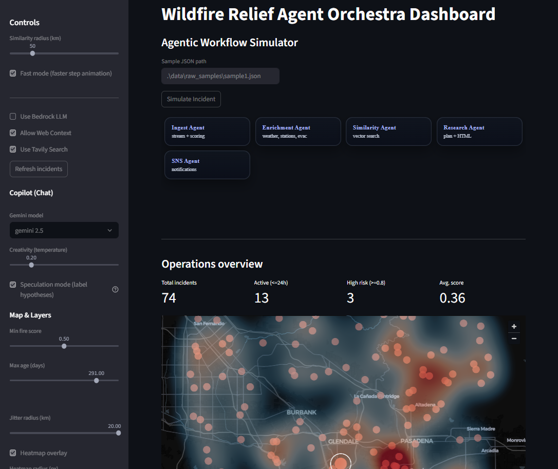Click the Sample JSON path input field
The width and height of the screenshot is (558, 469).
220,76
